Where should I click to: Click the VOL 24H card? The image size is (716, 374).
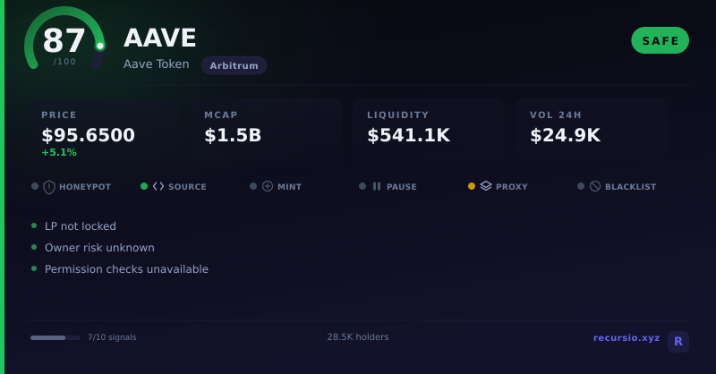pos(592,130)
